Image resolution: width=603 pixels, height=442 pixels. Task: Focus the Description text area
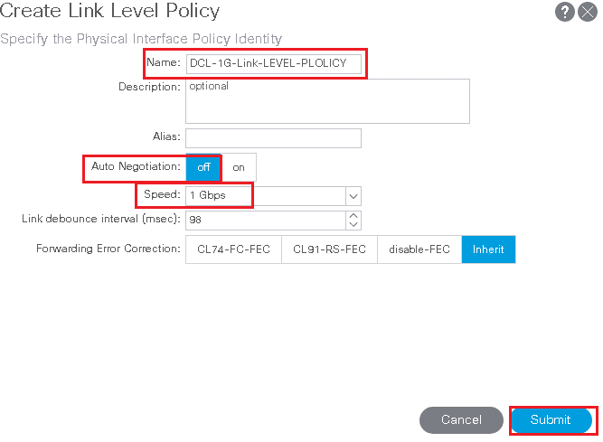tap(327, 101)
